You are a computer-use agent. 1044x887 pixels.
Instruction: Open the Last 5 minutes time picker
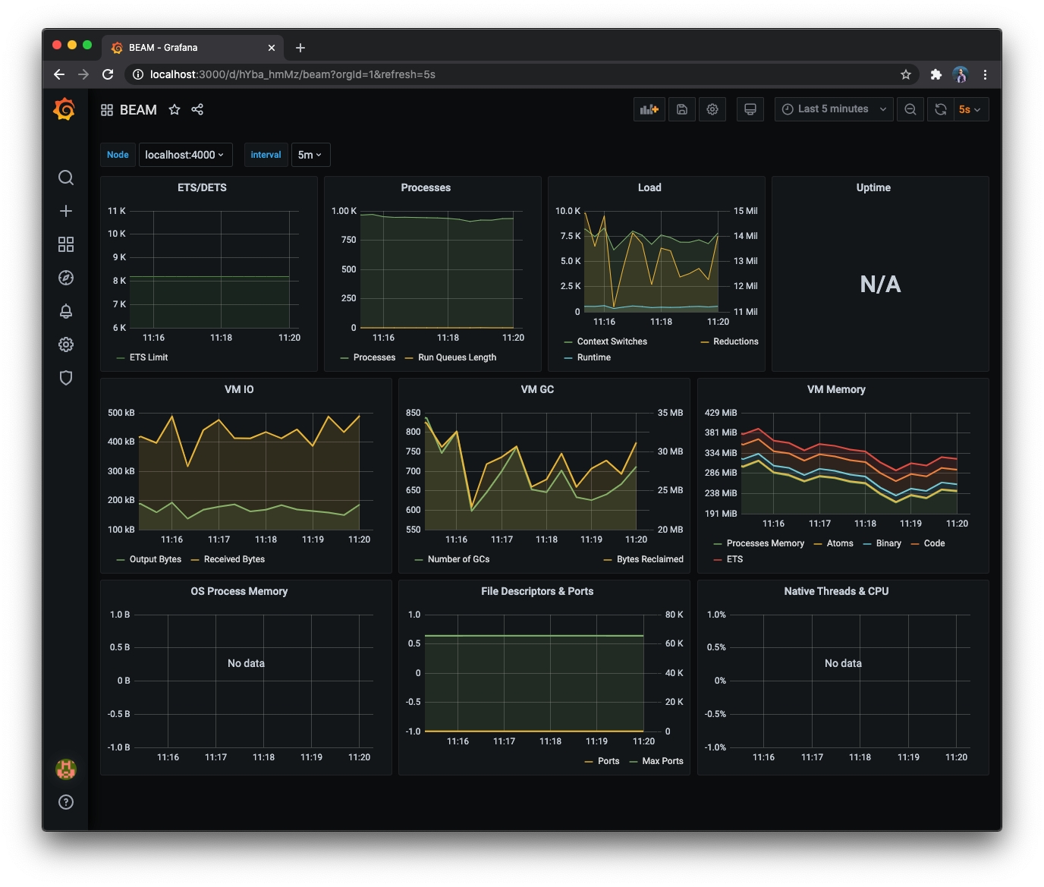(834, 109)
